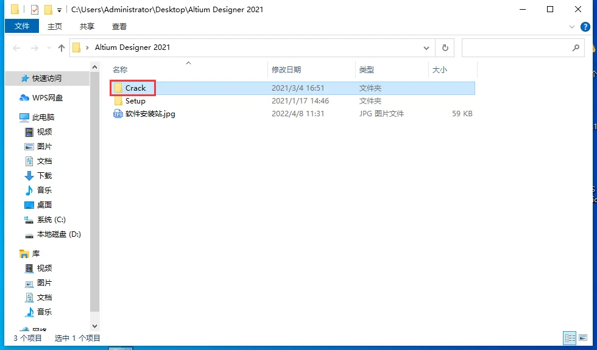
Task: Refresh the current folder view
Action: [445, 48]
